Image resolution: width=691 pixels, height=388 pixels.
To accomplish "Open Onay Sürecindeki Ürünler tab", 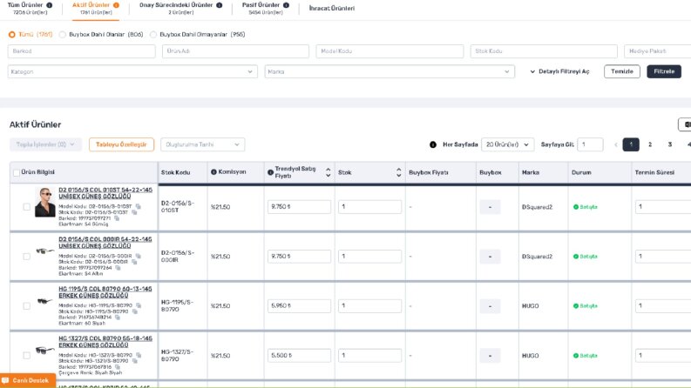I will (x=180, y=9).
